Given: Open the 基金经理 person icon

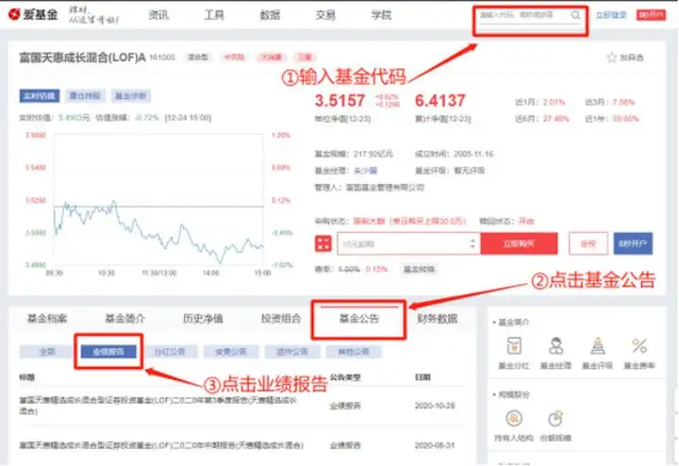Looking at the screenshot, I should coord(555,346).
